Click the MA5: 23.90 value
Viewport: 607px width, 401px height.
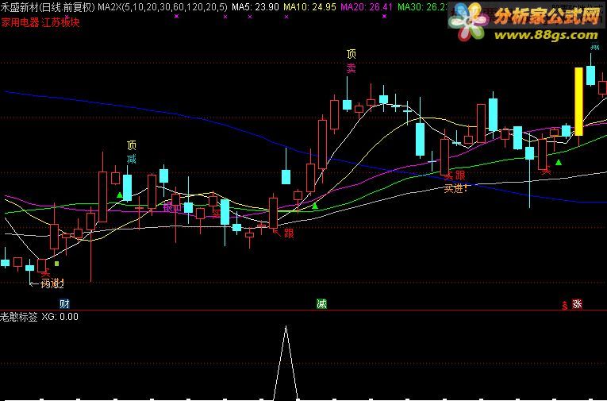(x=255, y=7)
